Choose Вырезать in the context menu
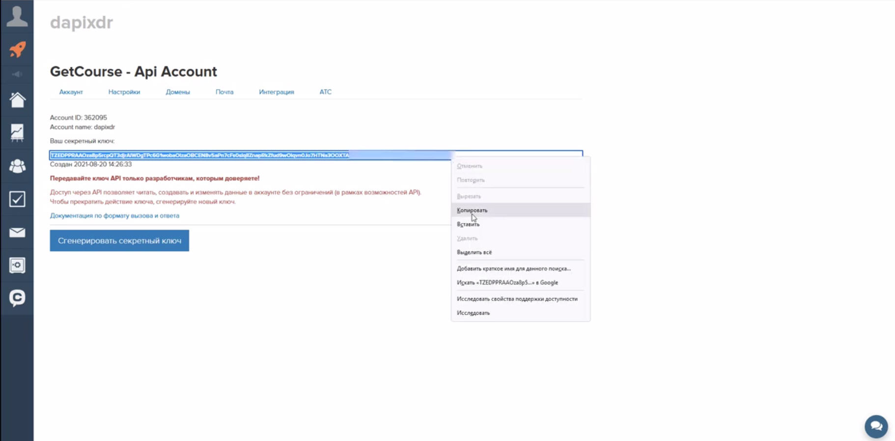 521,196
